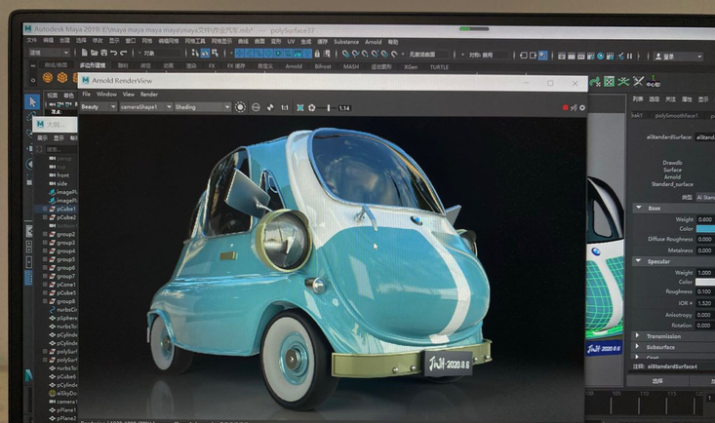Image resolution: width=715 pixels, height=423 pixels.
Task: Click the green checkerboard shelf icon
Action: [x=610, y=82]
